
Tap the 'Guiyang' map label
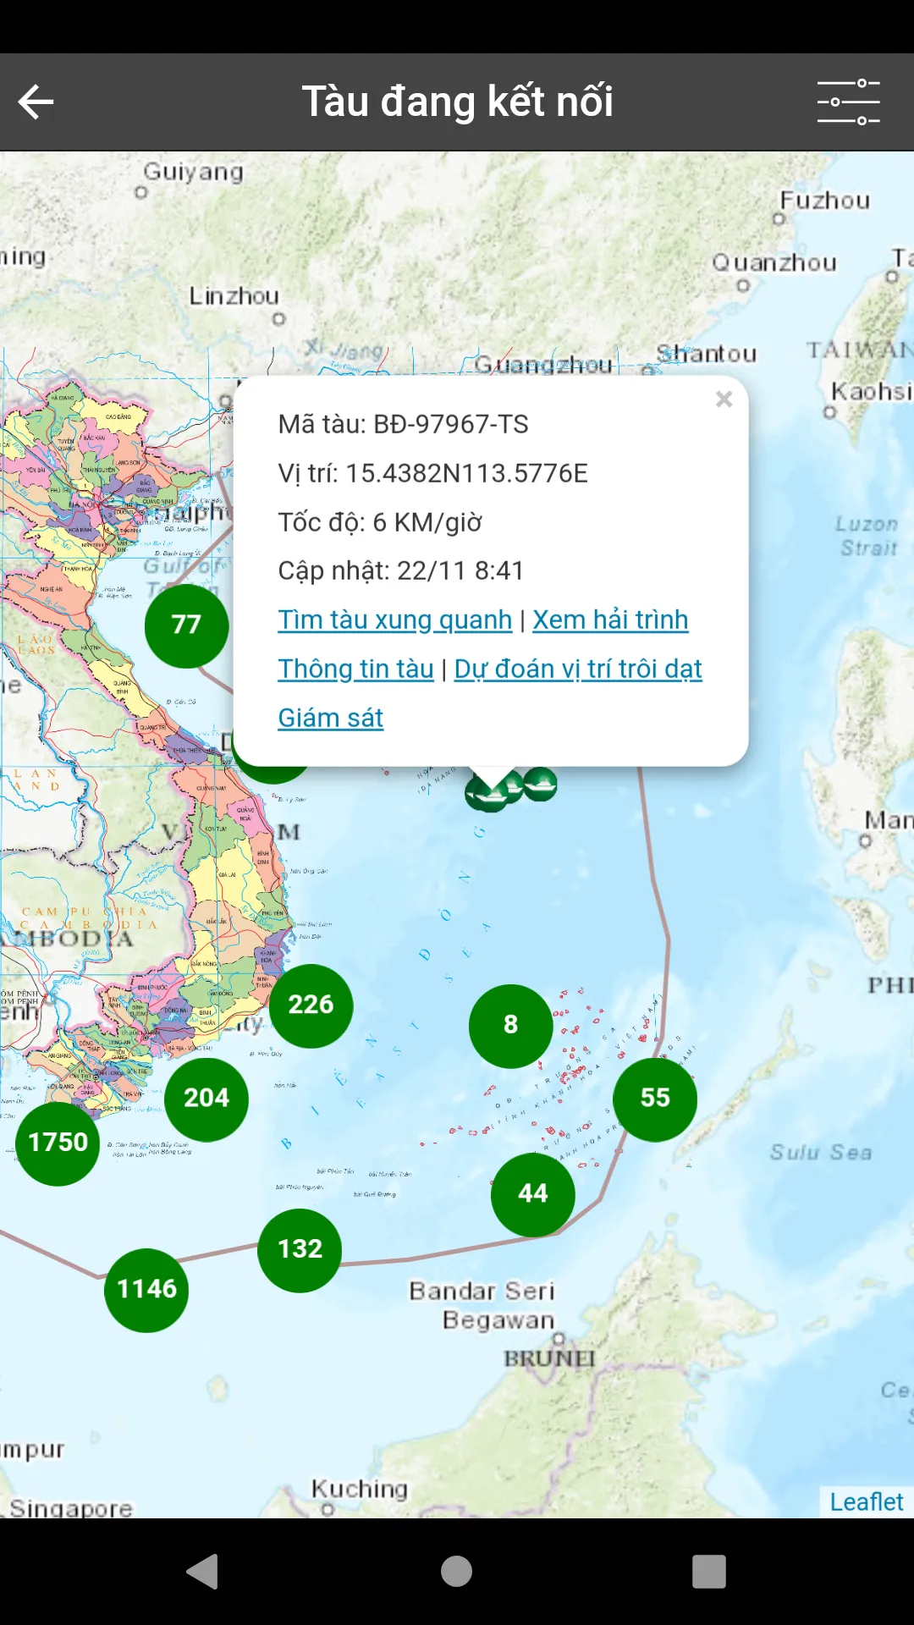[193, 172]
